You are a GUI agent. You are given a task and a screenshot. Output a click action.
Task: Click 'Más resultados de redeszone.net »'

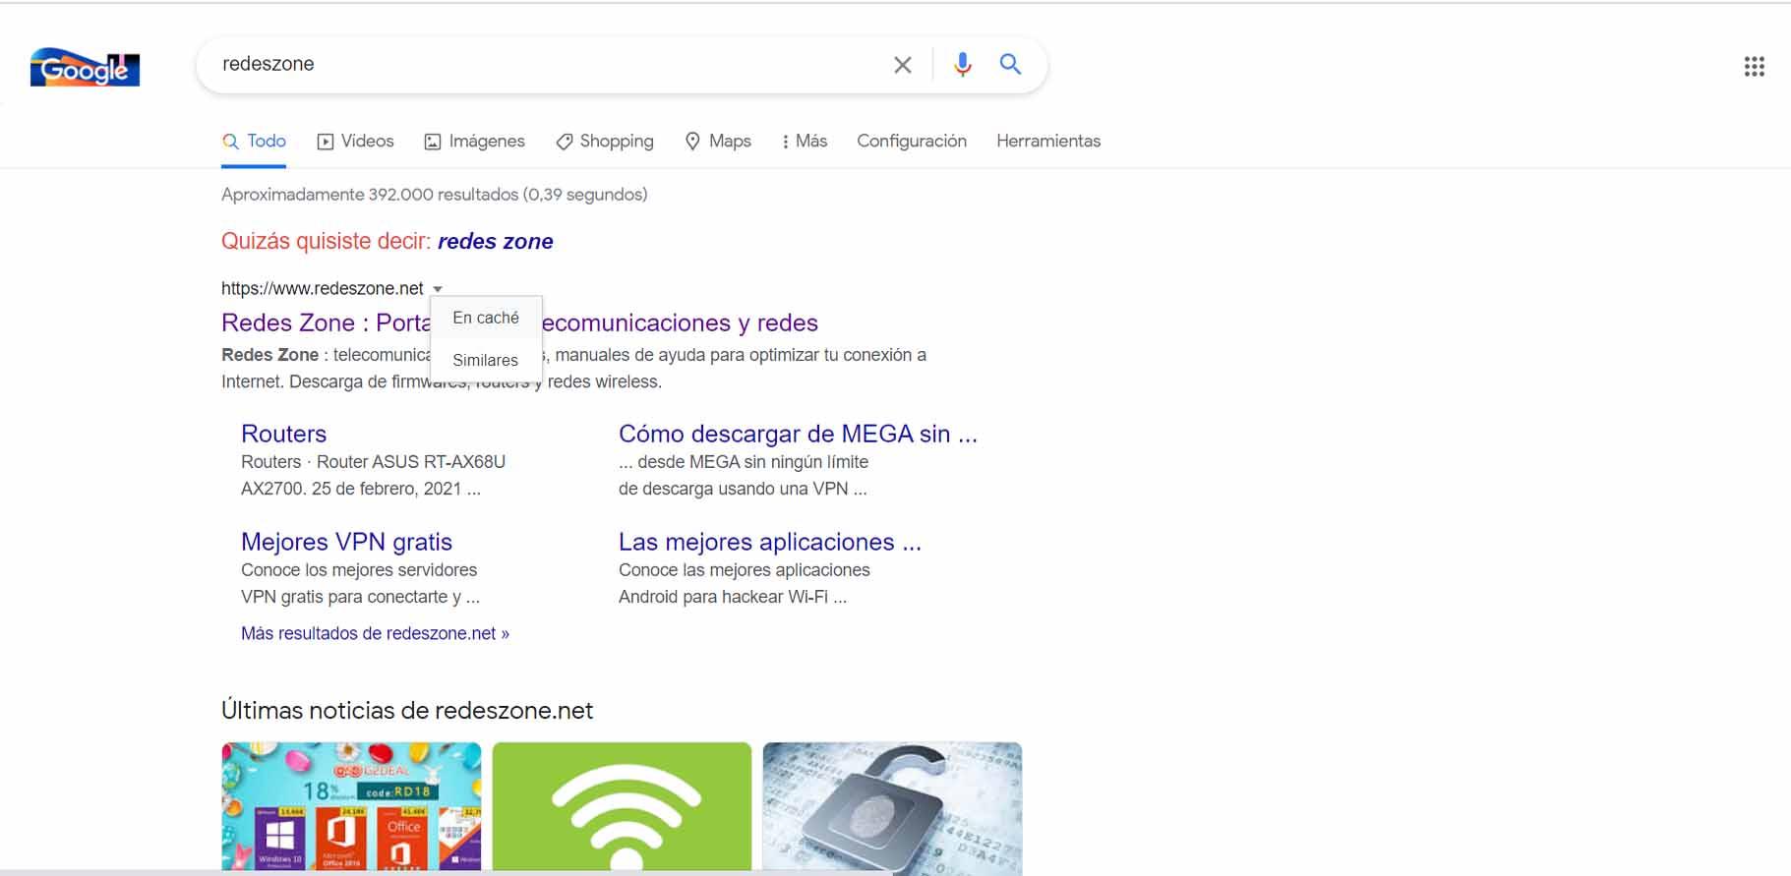375,634
